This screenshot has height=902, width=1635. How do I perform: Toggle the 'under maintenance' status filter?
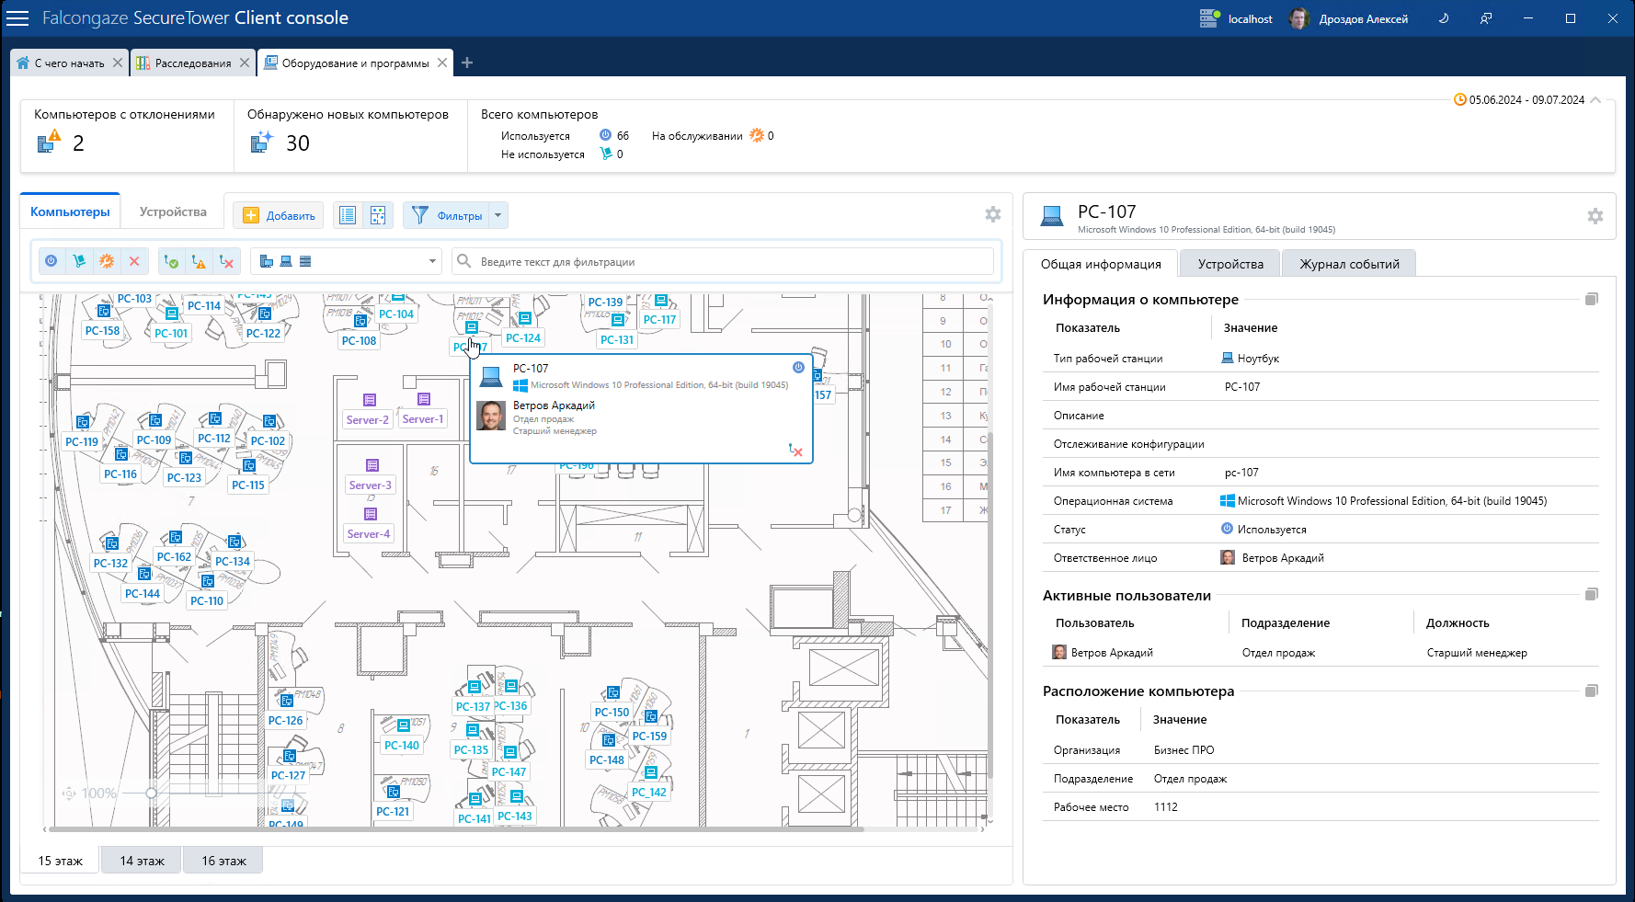coord(107,261)
